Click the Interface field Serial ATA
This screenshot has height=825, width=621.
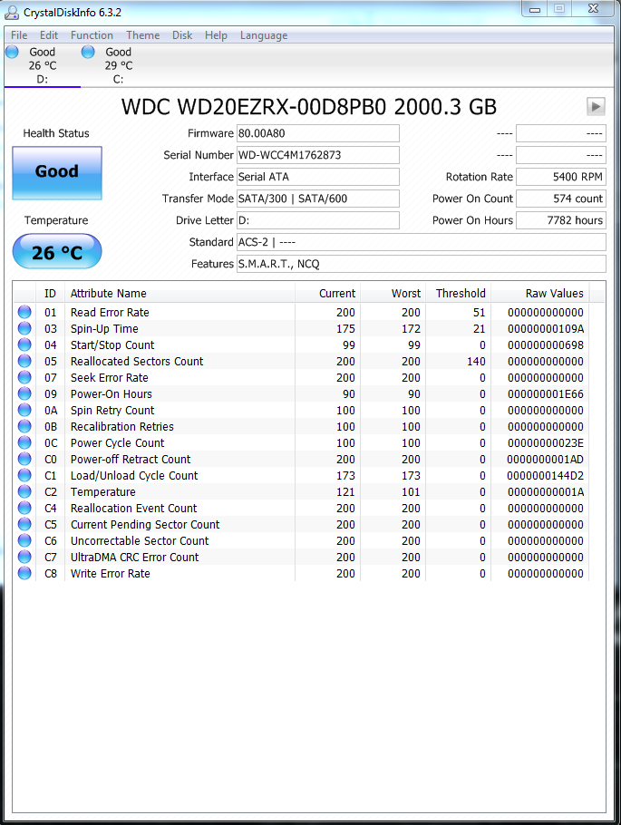click(x=318, y=177)
